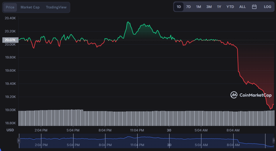The height and width of the screenshot is (151, 276).
Task: Open the calendar date range picker
Action: 254,7
